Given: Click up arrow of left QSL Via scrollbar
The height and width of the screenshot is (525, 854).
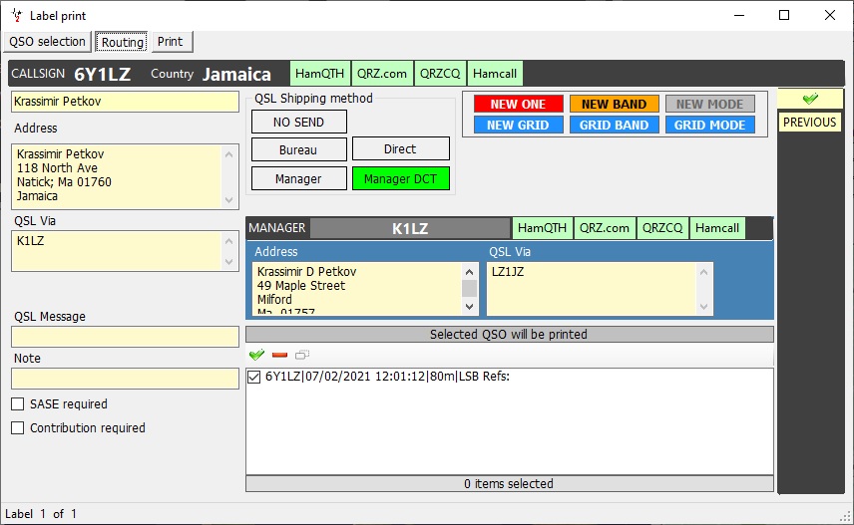Looking at the screenshot, I should tap(229, 241).
